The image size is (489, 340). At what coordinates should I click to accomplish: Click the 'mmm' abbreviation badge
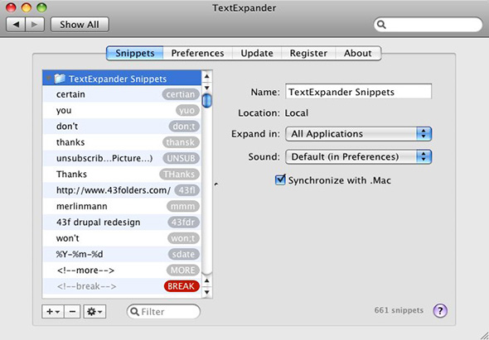pos(183,206)
